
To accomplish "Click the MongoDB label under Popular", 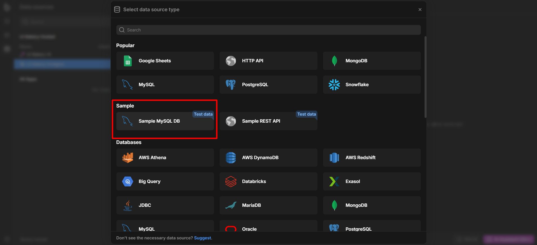I will tap(356, 61).
